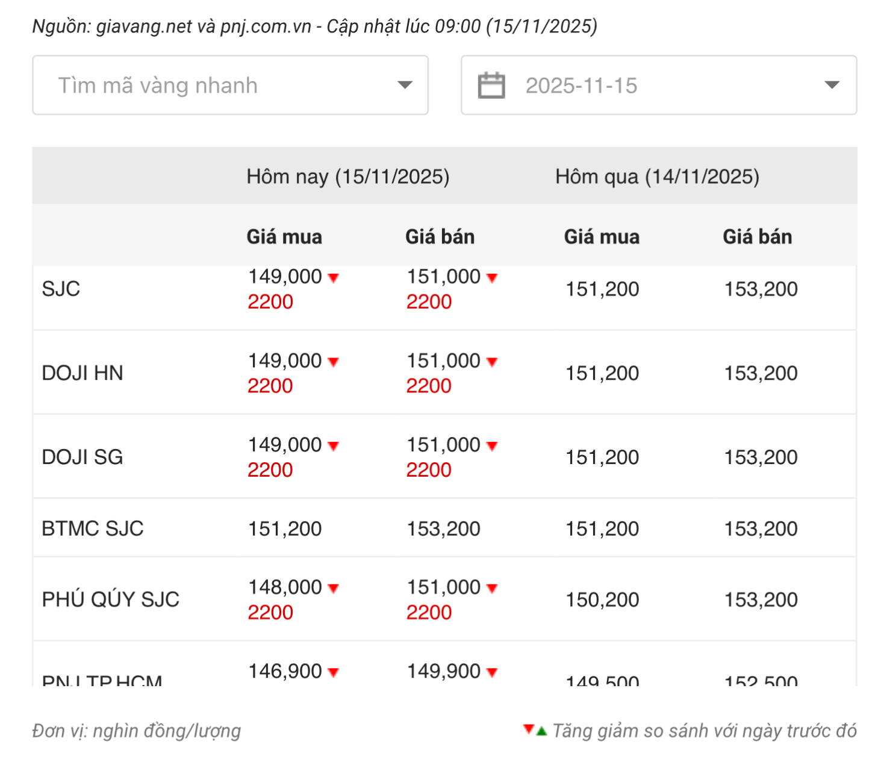
Task: Select the DOJI HN row name
Action: [x=83, y=373]
